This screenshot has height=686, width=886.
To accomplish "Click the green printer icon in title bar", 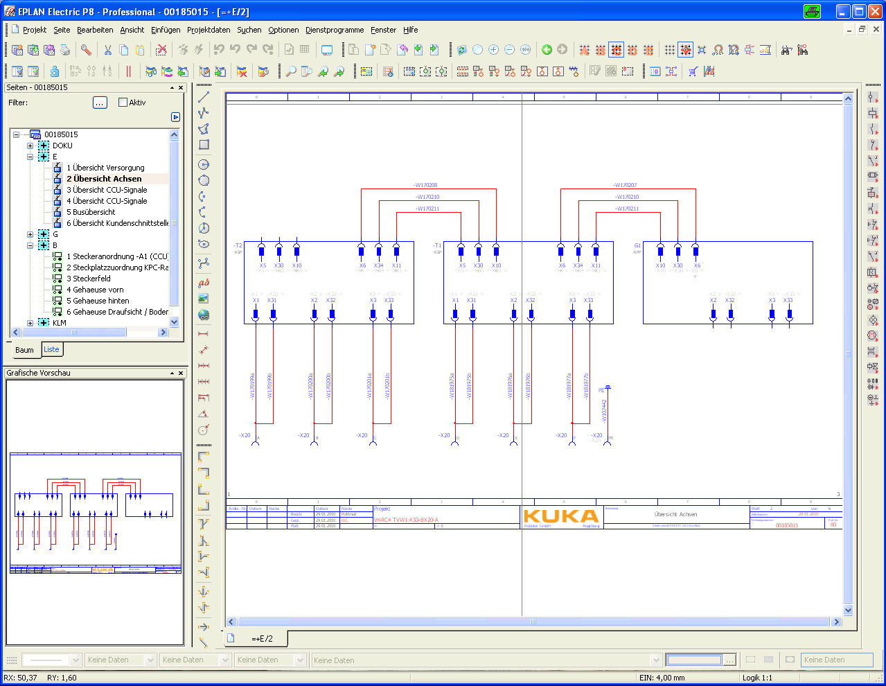I will [x=812, y=11].
